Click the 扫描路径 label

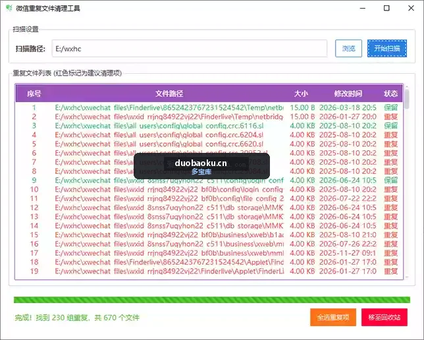(30, 49)
